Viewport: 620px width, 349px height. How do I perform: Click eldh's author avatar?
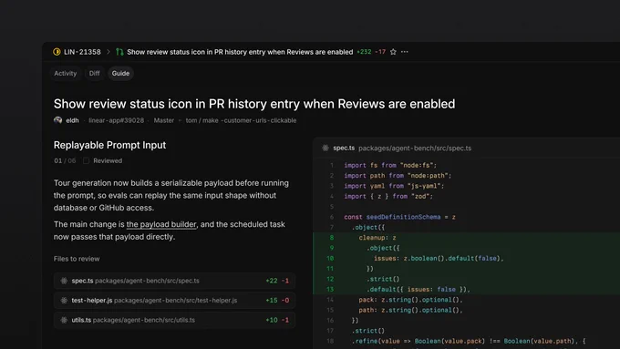(x=58, y=120)
